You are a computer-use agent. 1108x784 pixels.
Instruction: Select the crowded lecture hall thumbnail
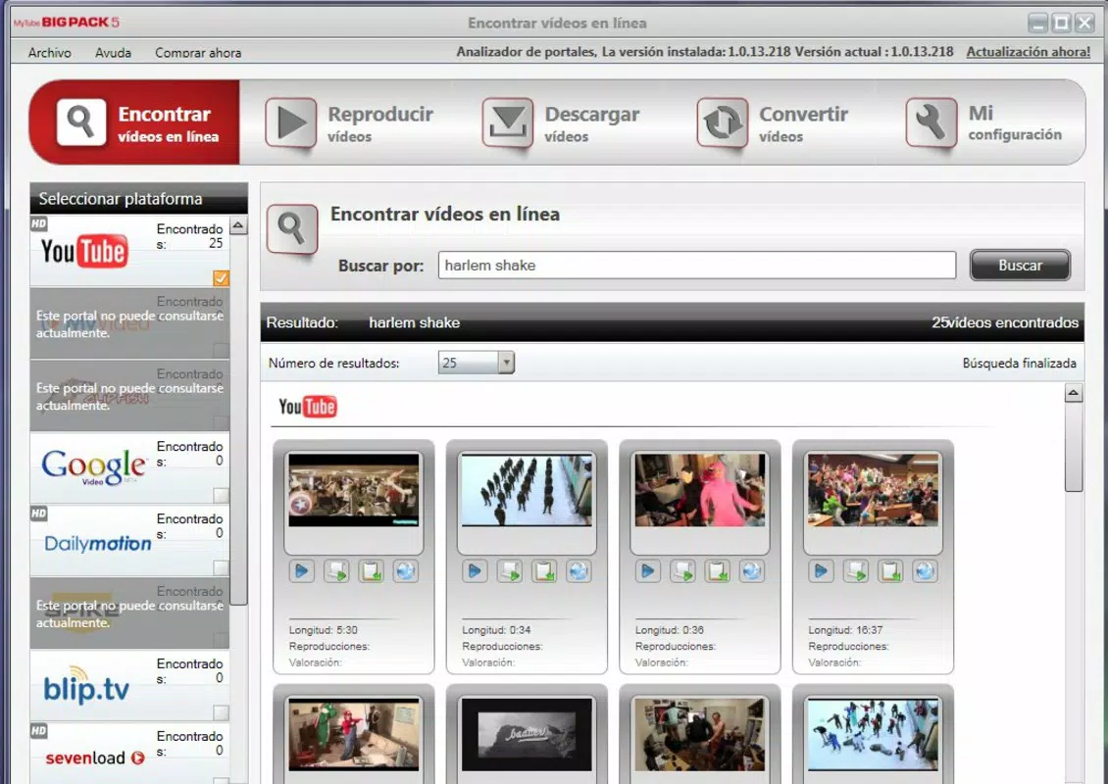(873, 490)
